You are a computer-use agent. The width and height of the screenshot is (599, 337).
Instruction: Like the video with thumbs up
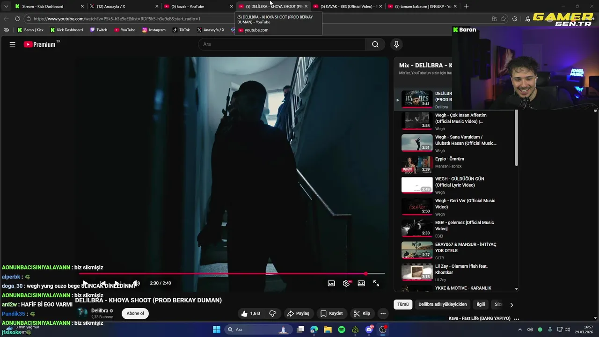click(251, 314)
